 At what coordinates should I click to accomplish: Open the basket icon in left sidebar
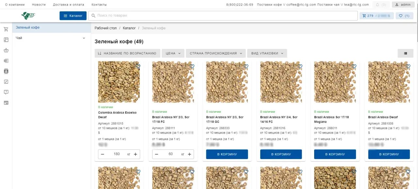tap(6, 50)
